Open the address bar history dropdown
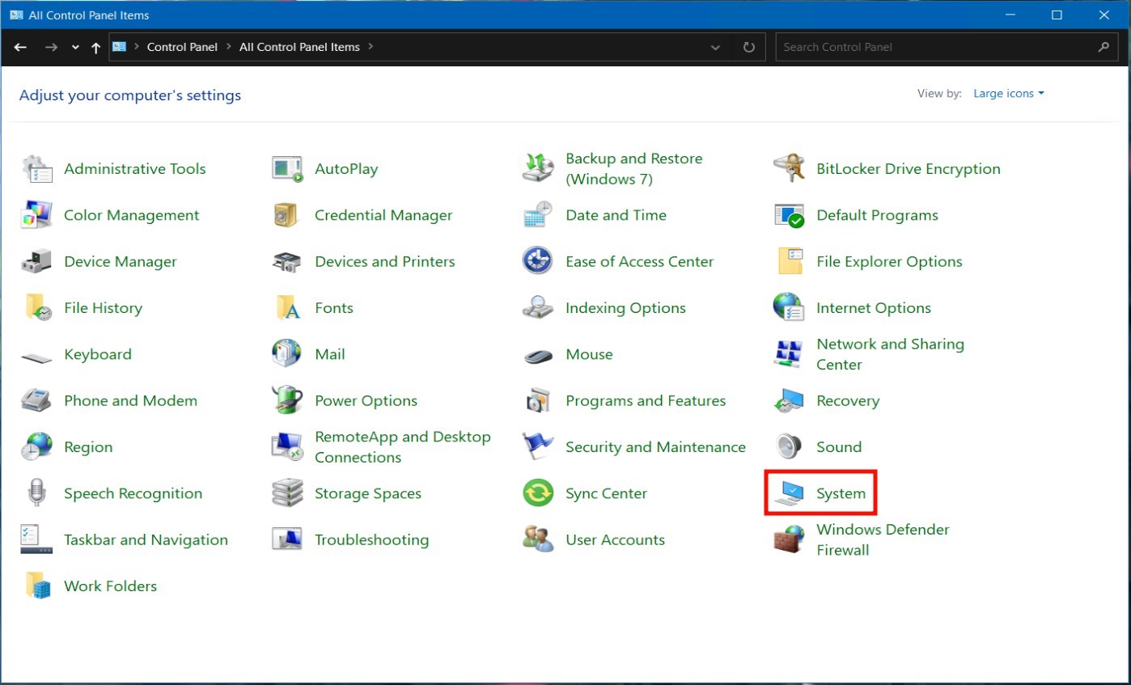The image size is (1131, 685). [715, 48]
